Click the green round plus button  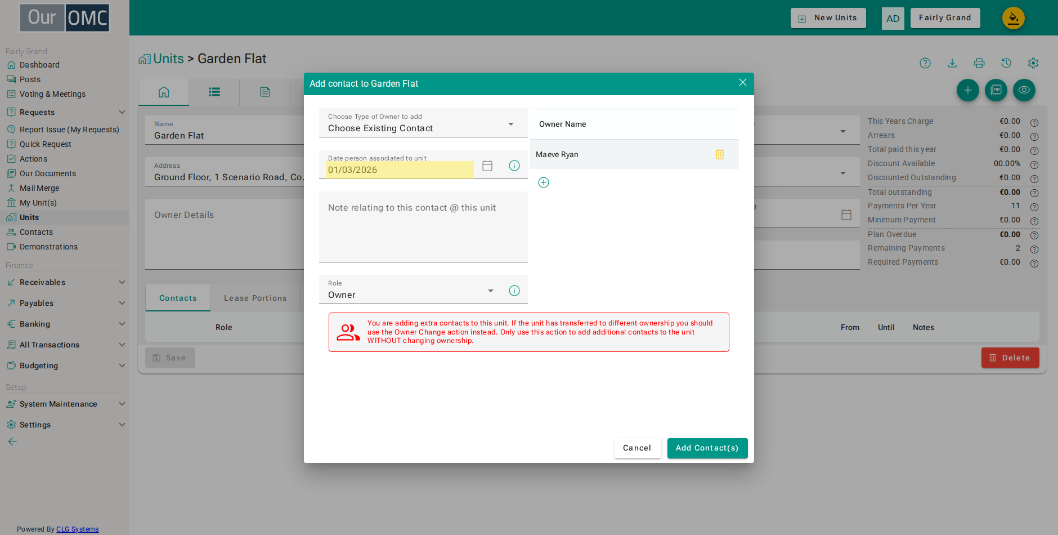pos(968,90)
